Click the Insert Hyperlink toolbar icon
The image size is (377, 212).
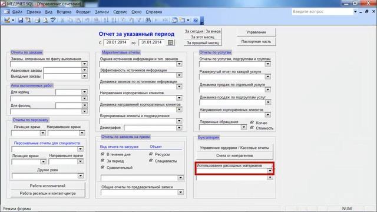pos(97,20)
